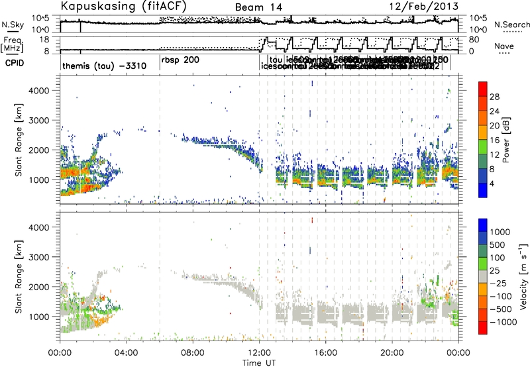Click the power colorbar value "28"
This screenshot has width=530, height=367.
[494, 97]
